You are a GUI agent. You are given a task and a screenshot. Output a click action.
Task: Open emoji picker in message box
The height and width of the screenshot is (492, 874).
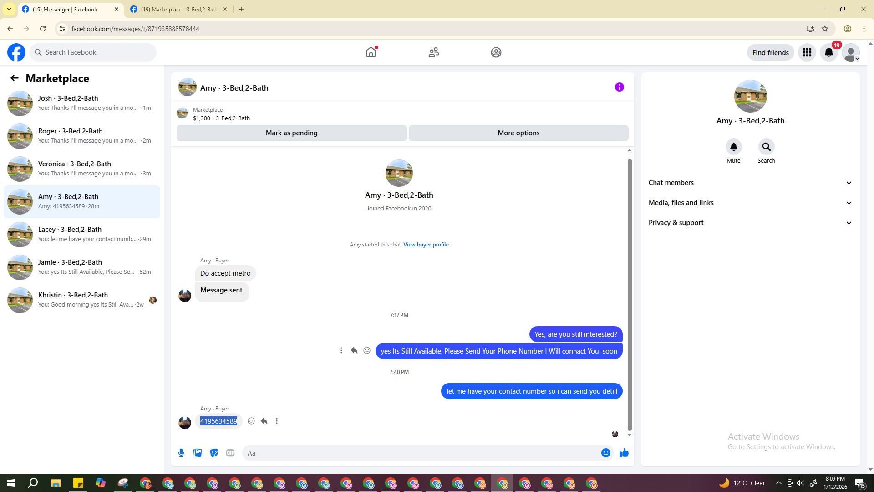pyautogui.click(x=605, y=453)
